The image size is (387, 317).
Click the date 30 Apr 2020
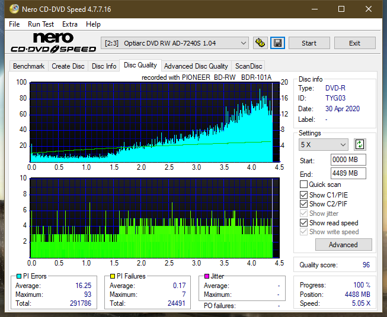343,109
